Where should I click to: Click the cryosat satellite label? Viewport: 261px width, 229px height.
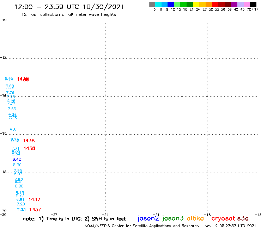[223, 218]
